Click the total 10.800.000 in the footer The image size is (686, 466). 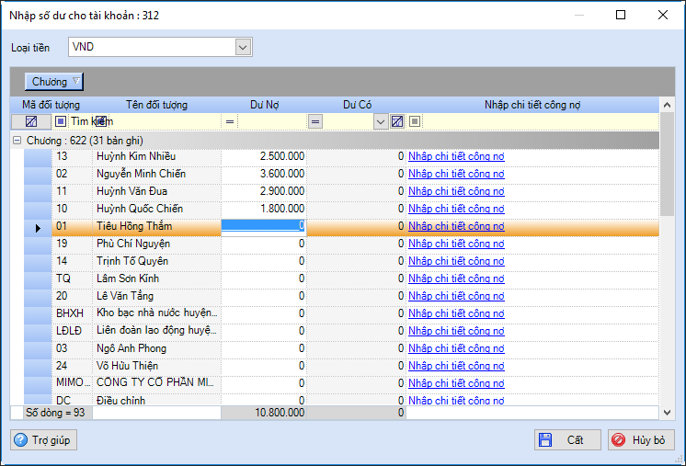click(x=280, y=413)
